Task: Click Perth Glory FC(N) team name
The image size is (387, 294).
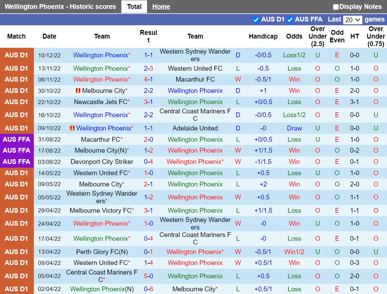Action: pos(102,252)
